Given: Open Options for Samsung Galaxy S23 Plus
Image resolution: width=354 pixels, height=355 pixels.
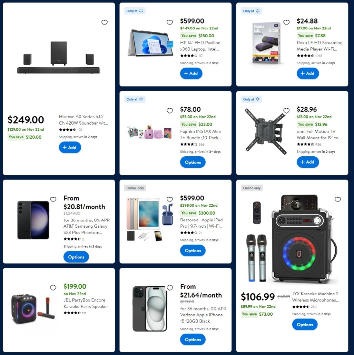Looking at the screenshot, I should [76, 257].
